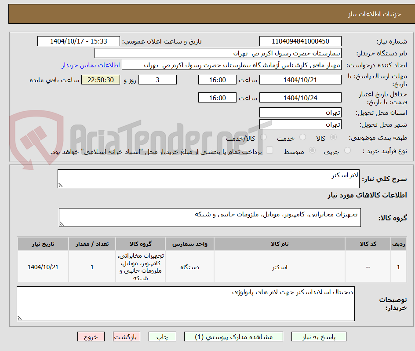Viewport: 415px width, 351px height.
Task: Click the 'دستگاه' unit cell
Action: pos(190,267)
